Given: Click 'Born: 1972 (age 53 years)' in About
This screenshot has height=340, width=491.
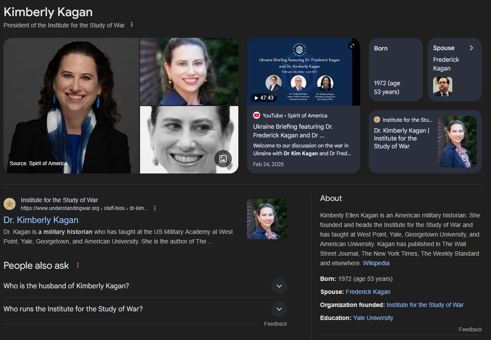Looking at the screenshot, I should (356, 279).
